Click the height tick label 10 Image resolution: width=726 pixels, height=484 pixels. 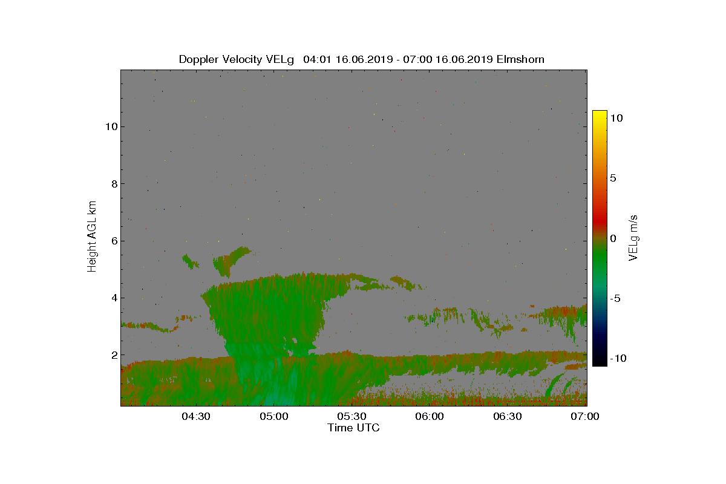pos(110,126)
